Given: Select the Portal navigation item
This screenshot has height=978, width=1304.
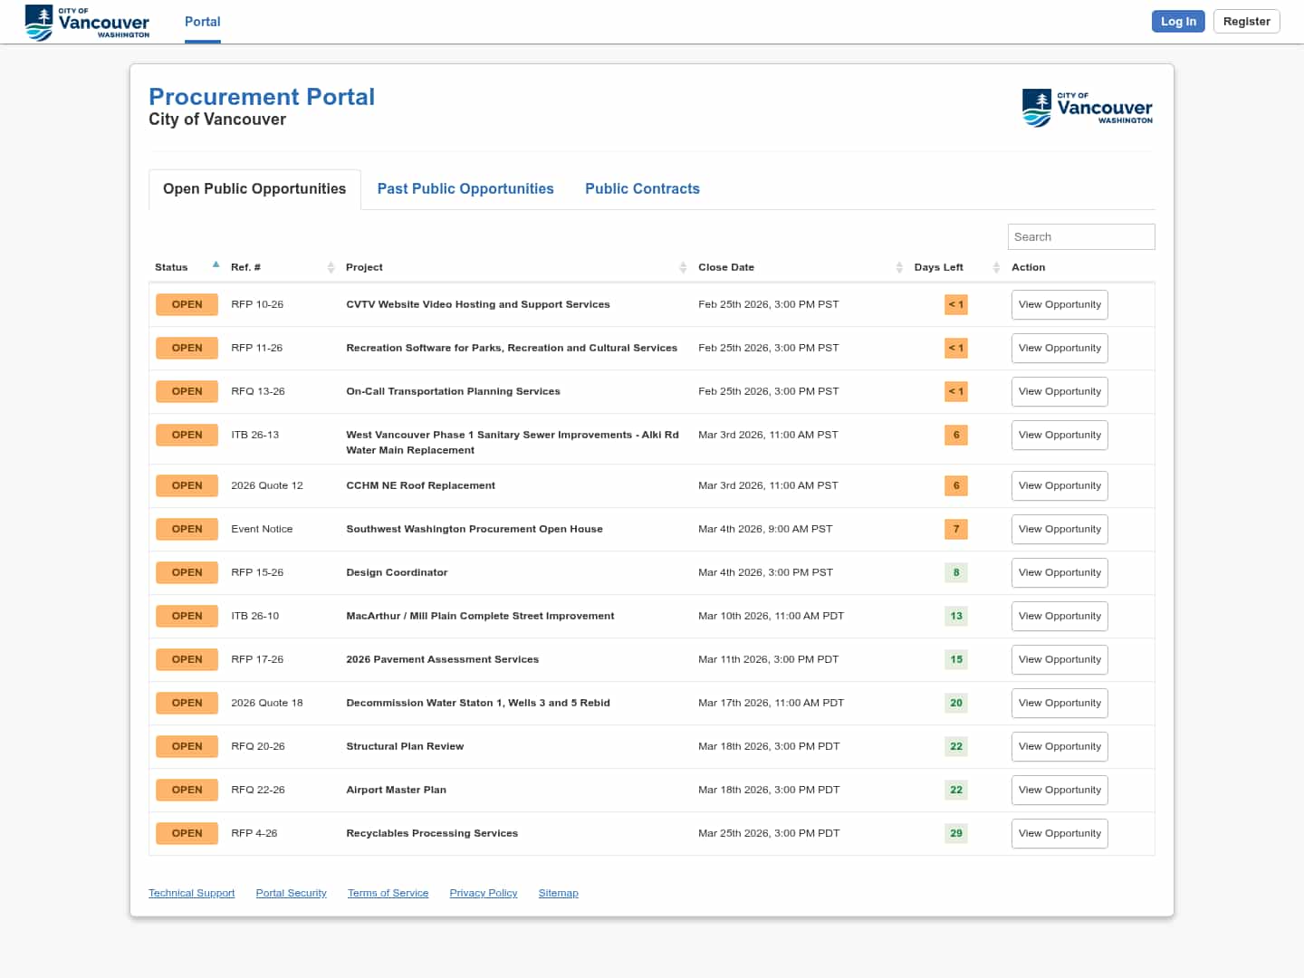Looking at the screenshot, I should pos(202,22).
